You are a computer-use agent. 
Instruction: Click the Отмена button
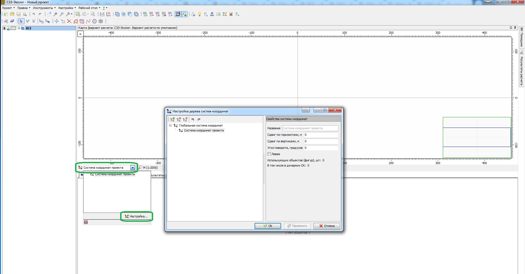327,226
